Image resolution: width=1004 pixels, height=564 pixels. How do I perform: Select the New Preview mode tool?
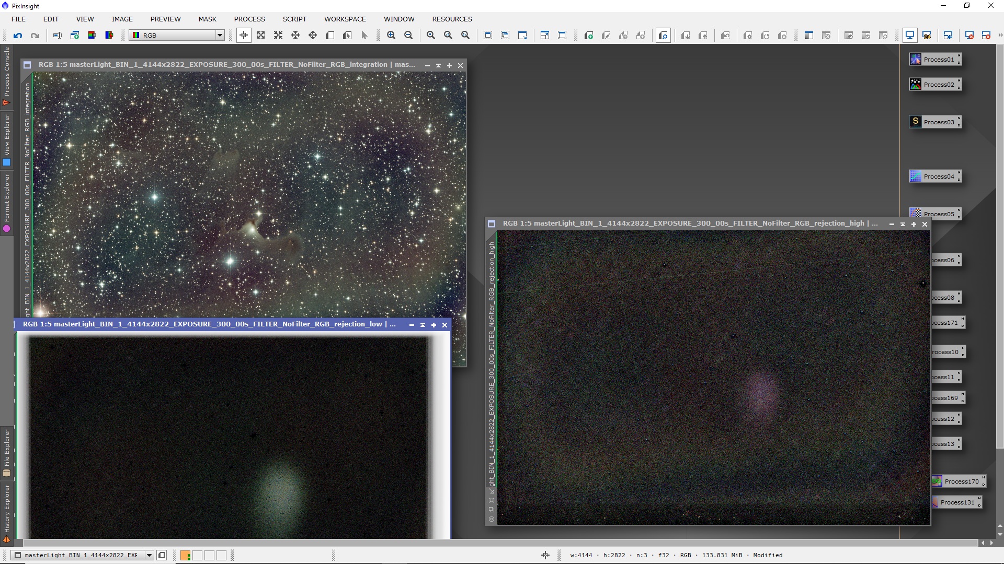pyautogui.click(x=330, y=36)
